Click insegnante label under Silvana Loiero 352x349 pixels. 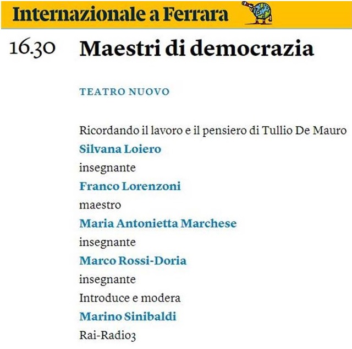click(108, 168)
